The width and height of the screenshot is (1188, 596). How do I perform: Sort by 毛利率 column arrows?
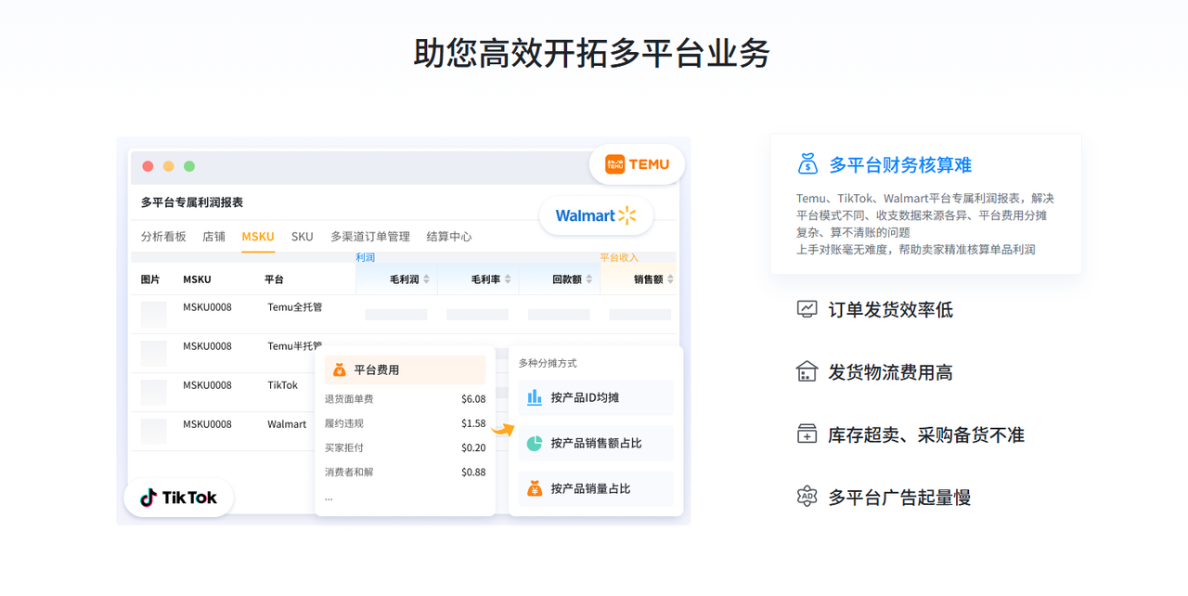(508, 279)
